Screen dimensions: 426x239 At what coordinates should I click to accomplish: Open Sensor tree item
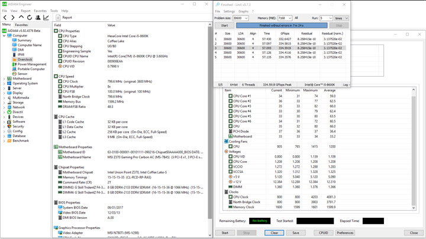click(x=22, y=74)
